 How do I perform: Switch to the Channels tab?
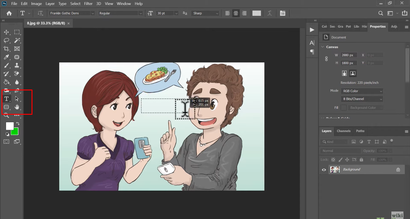(344, 131)
